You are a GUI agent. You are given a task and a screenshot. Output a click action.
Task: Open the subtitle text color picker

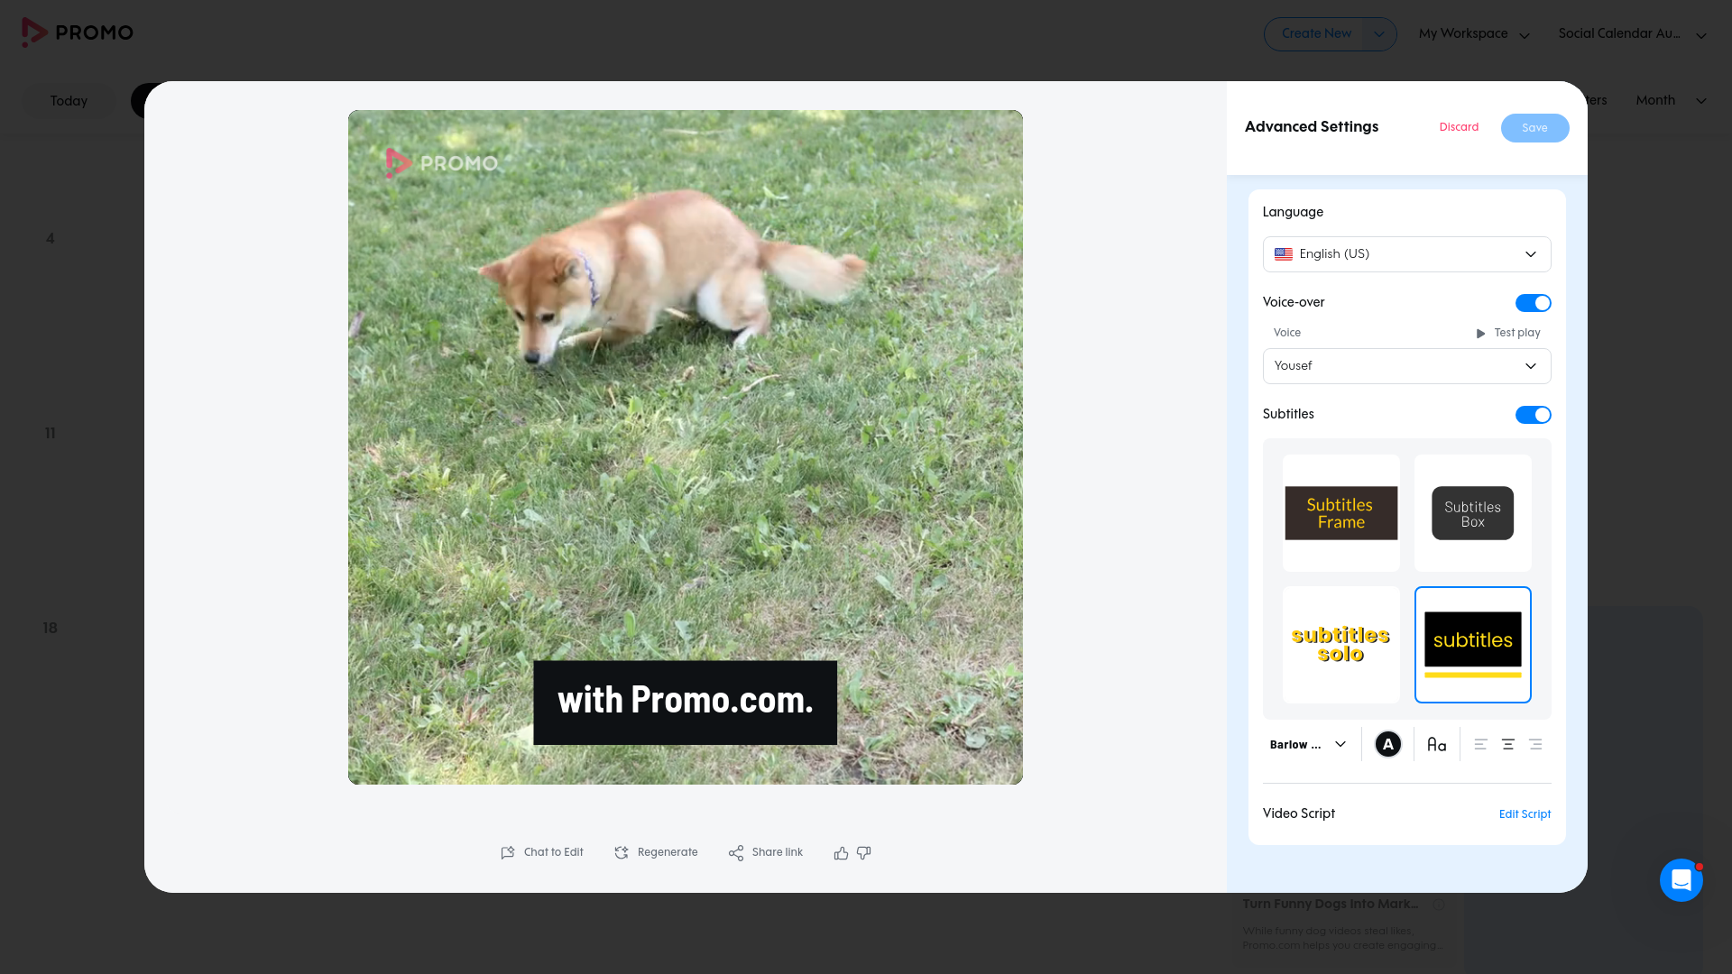(x=1387, y=745)
